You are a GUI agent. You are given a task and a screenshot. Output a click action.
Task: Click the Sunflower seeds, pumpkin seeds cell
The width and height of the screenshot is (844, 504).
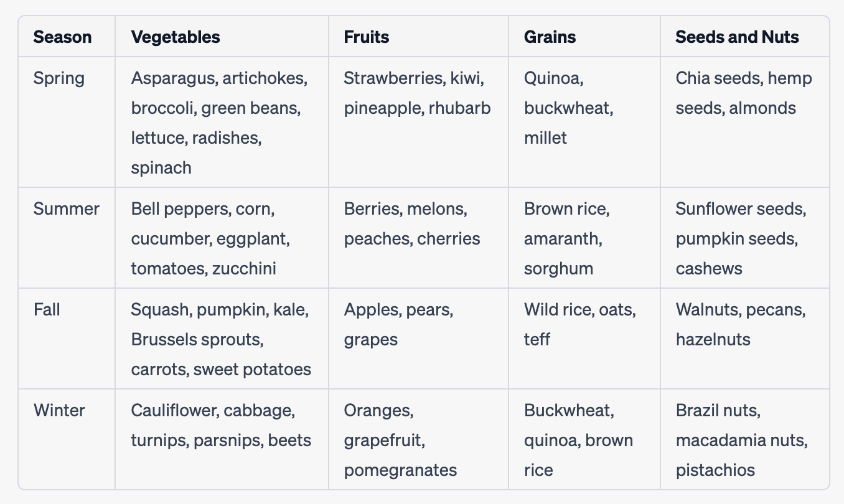point(741,238)
